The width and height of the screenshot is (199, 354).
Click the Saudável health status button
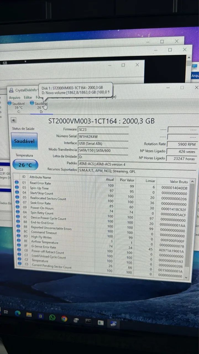[24, 141]
